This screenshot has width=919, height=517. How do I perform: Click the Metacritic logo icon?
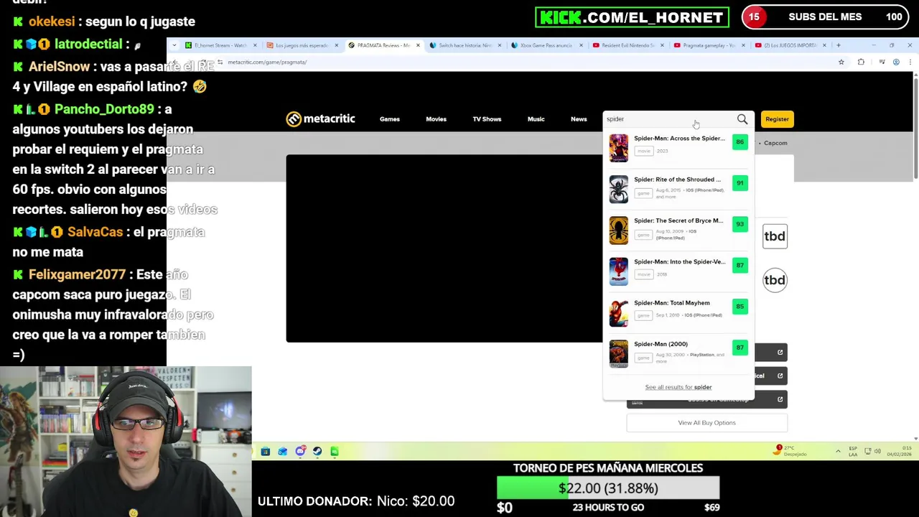click(294, 119)
